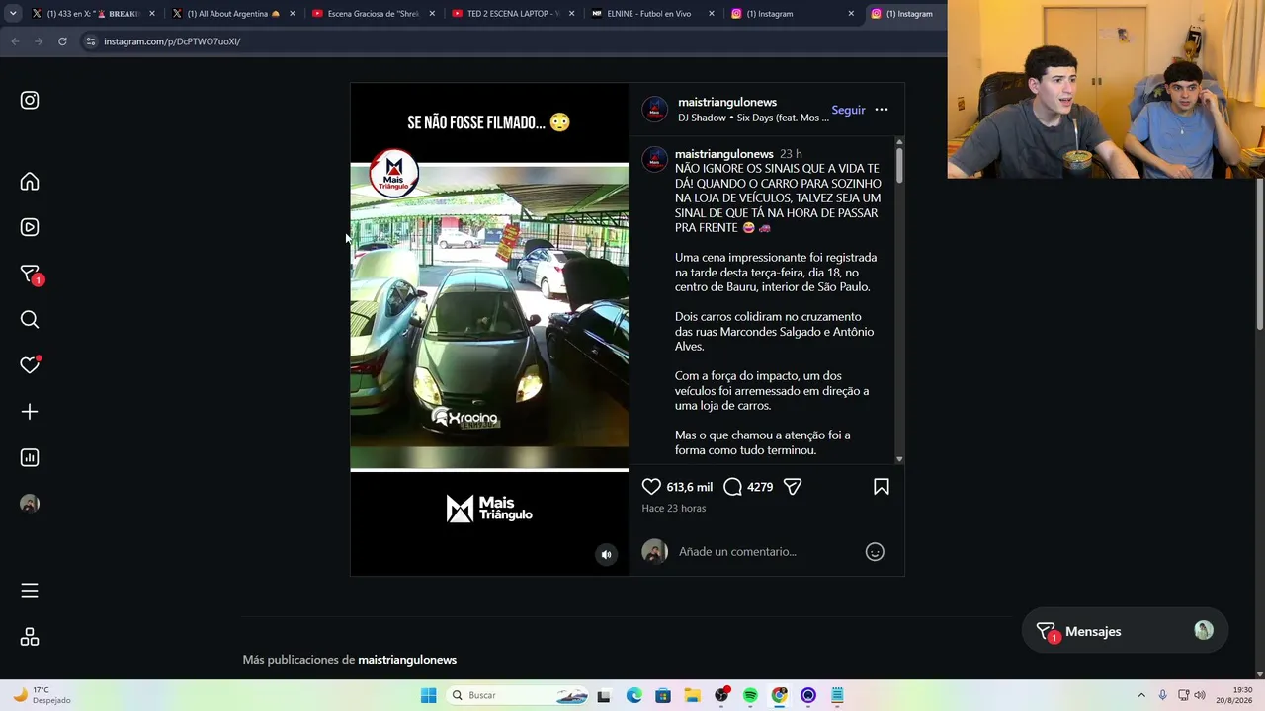Open comments via speech bubble icon
The height and width of the screenshot is (711, 1265).
pyautogui.click(x=732, y=486)
